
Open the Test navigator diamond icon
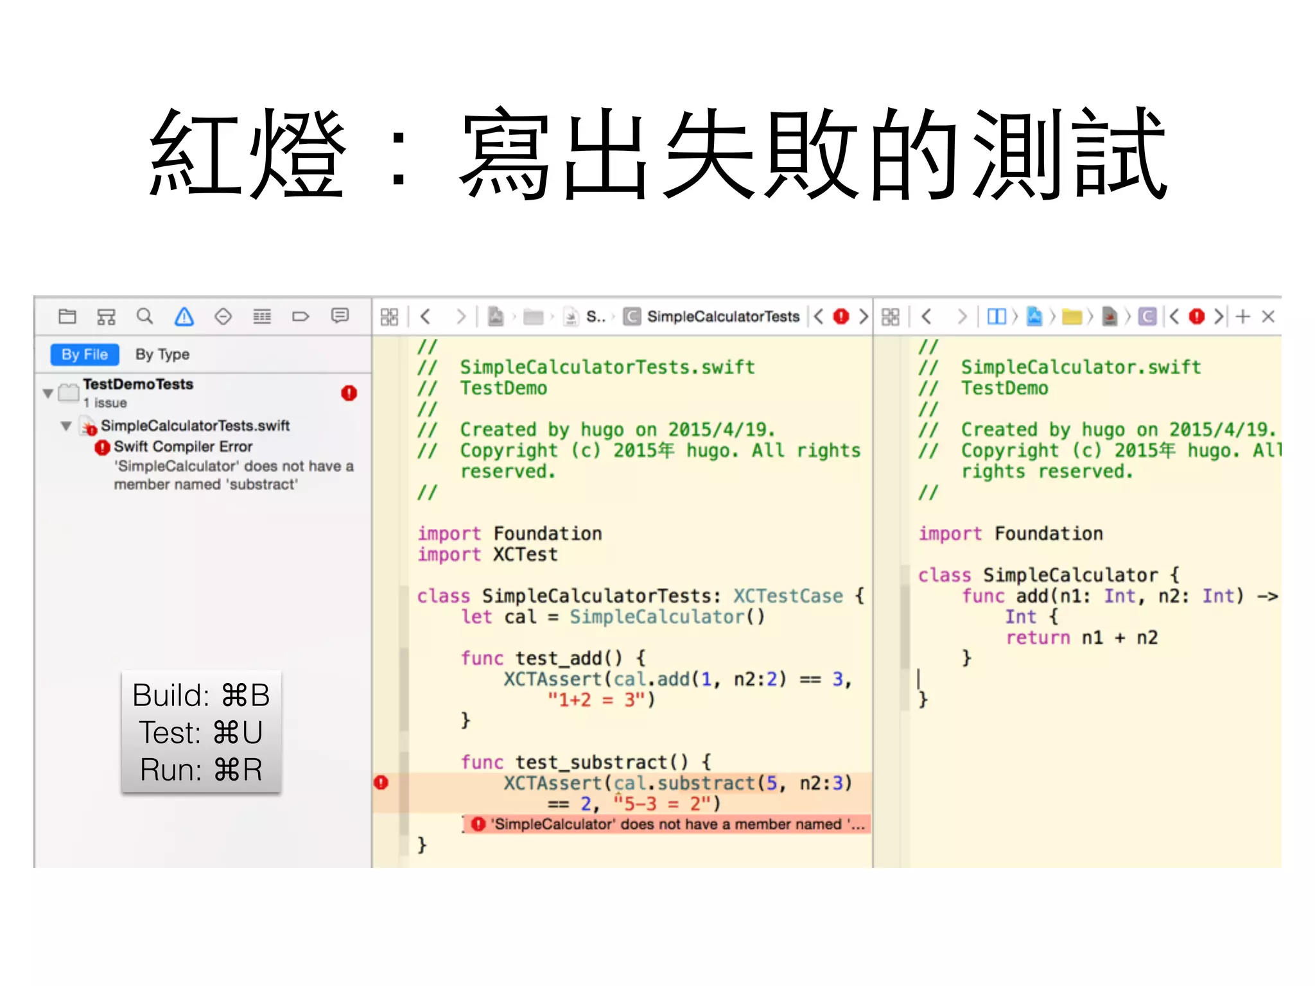[x=223, y=316]
